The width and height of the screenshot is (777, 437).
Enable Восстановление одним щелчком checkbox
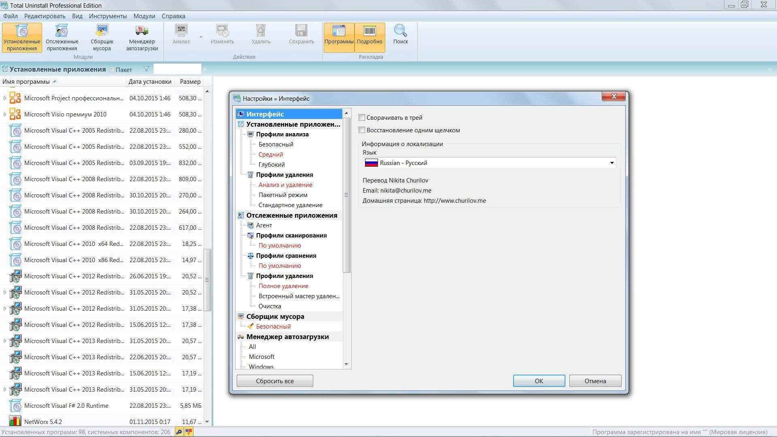coord(362,130)
